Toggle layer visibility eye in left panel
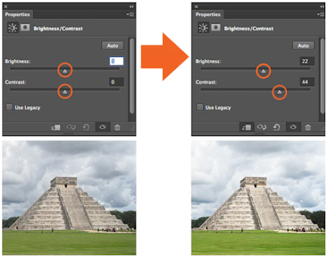The height and width of the screenshot is (257, 328). point(103,127)
